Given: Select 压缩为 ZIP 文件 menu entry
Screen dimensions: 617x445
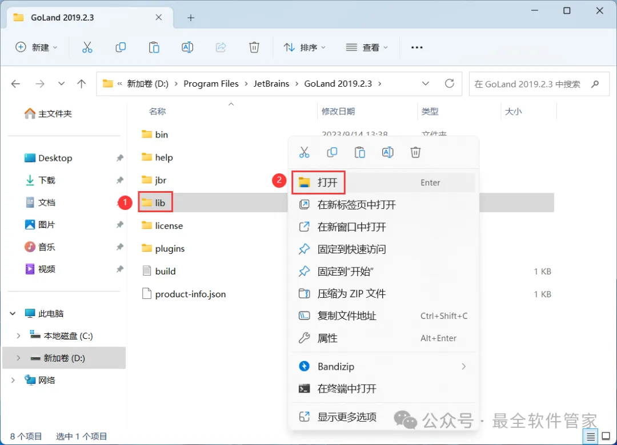Looking at the screenshot, I should coord(383,294).
